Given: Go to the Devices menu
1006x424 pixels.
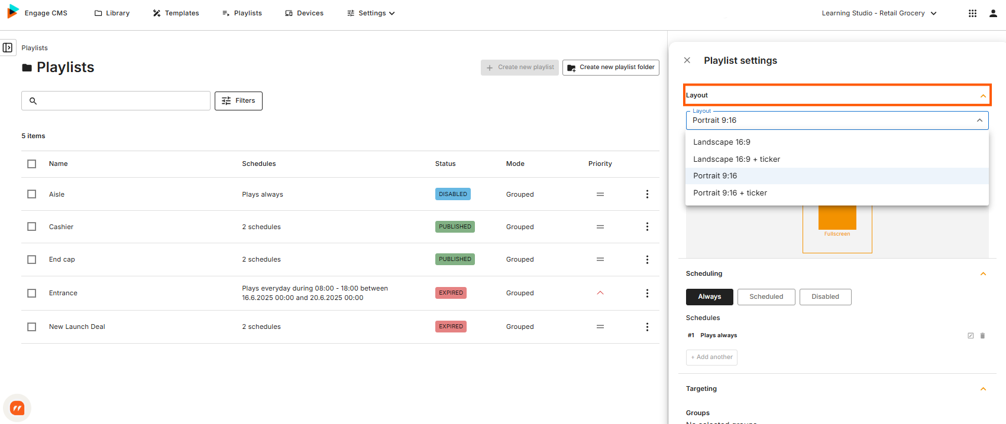Looking at the screenshot, I should 304,13.
